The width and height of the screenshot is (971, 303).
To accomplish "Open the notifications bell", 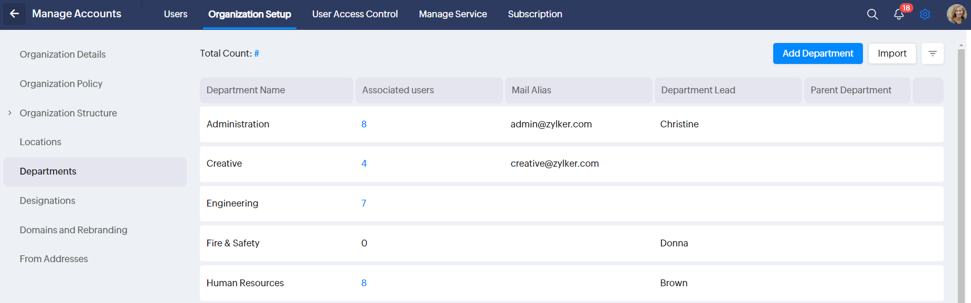I will (x=899, y=14).
